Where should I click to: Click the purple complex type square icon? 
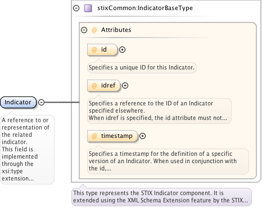point(88,8)
